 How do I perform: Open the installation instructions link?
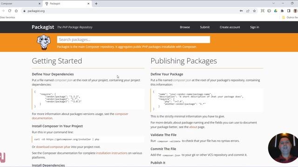[112, 153]
